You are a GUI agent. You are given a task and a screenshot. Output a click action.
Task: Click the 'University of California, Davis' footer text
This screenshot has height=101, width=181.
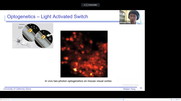[17, 89]
